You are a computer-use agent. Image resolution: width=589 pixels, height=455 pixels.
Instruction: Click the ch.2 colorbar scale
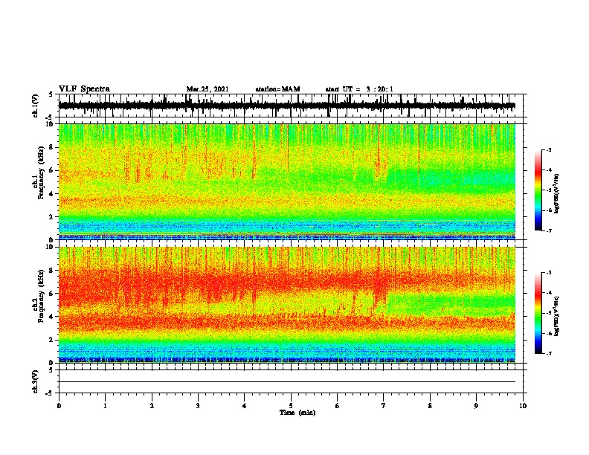click(x=538, y=313)
